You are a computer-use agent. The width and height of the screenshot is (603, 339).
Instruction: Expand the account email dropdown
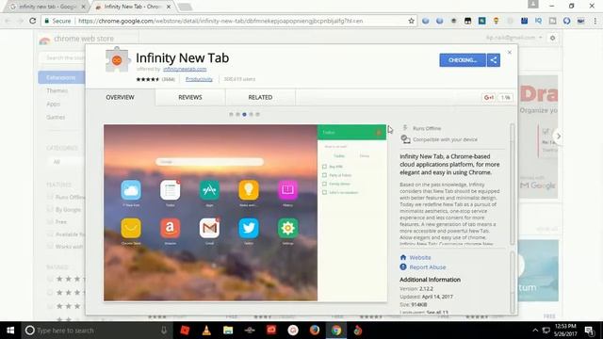(514, 38)
